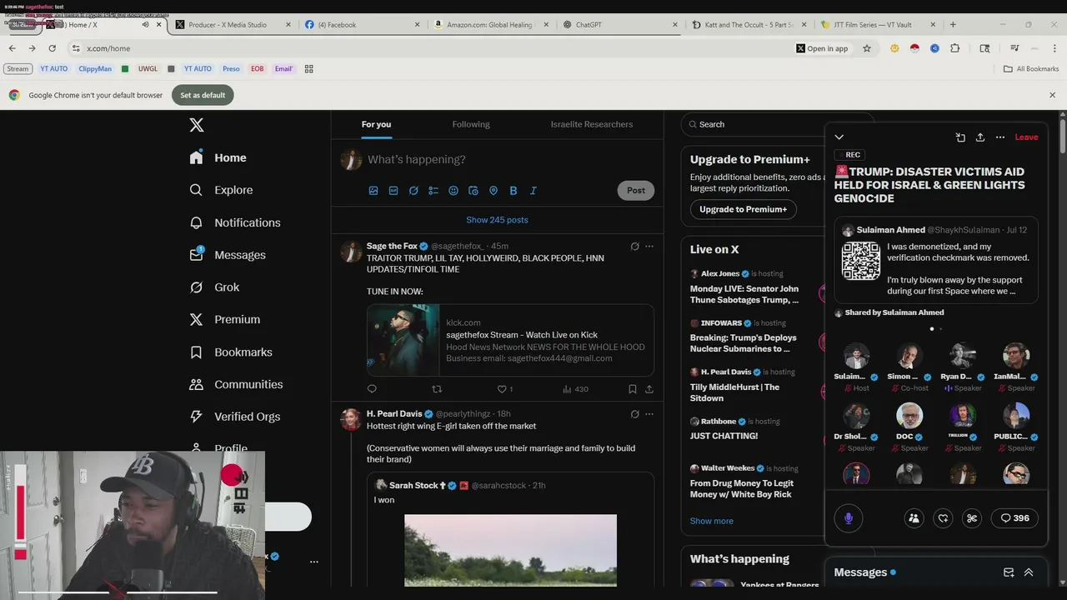The height and width of the screenshot is (600, 1067).
Task: Switch to Amazon Global Healing tab
Action: [x=492, y=25]
